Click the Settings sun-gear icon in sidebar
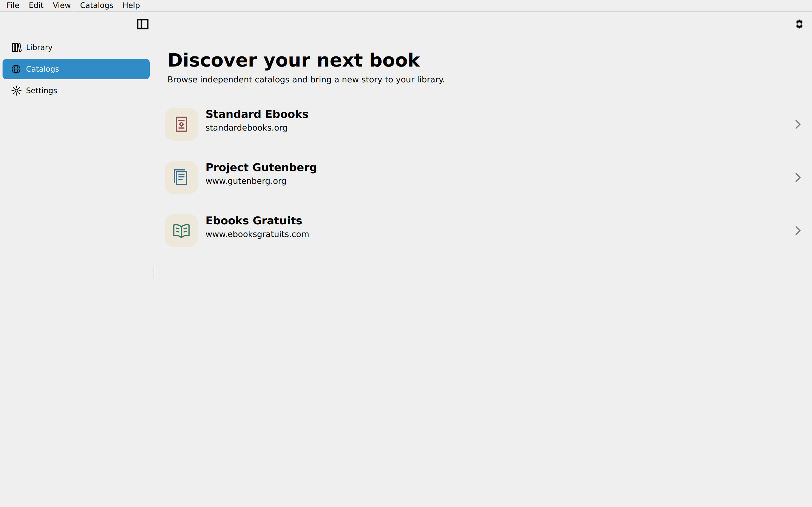Image resolution: width=812 pixels, height=507 pixels. pyautogui.click(x=16, y=91)
